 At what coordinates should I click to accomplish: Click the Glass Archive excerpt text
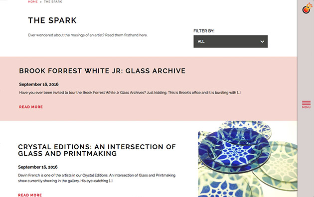pos(130,93)
